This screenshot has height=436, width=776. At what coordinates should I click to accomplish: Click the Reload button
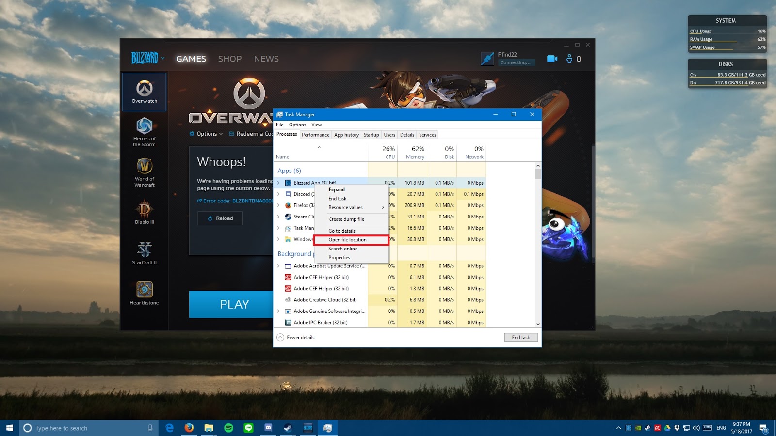220,218
